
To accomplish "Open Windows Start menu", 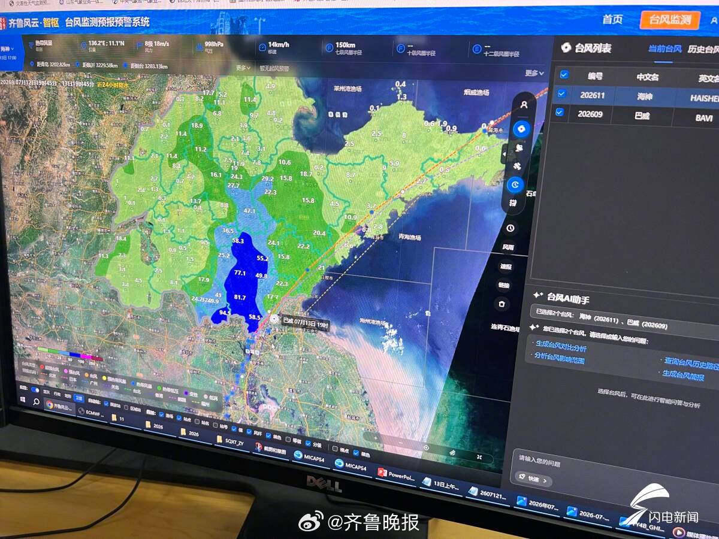I will tap(22, 399).
